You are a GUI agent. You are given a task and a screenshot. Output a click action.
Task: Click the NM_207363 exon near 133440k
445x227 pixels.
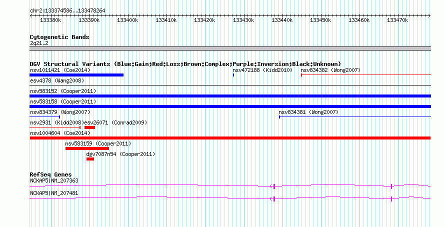(x=274, y=186)
